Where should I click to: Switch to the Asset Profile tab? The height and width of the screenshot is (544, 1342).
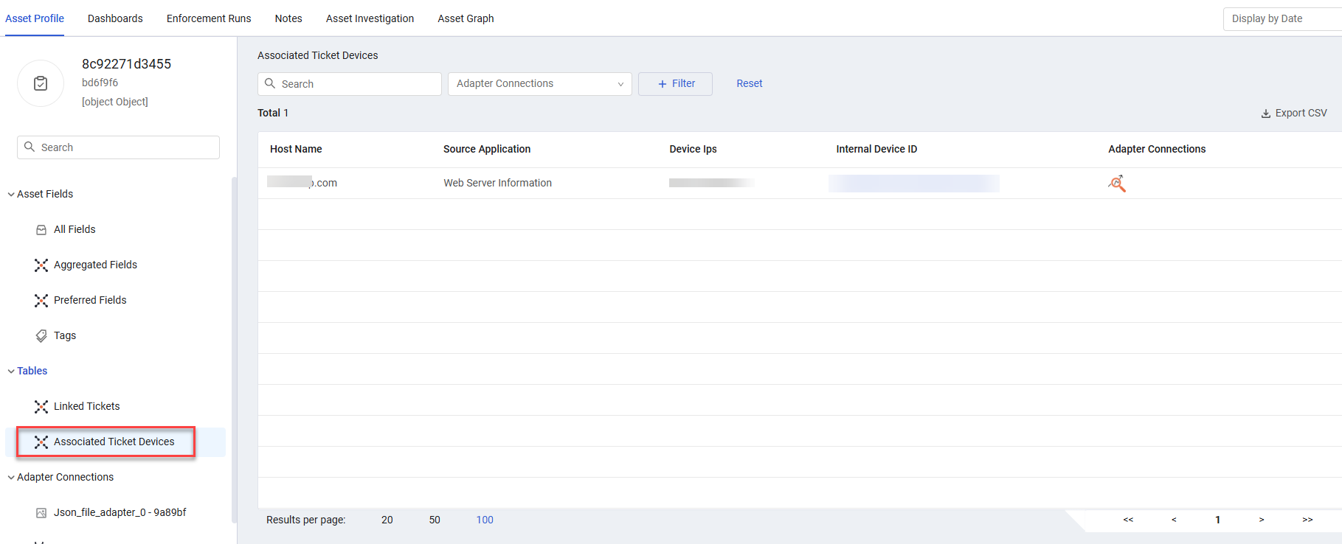[x=35, y=18]
